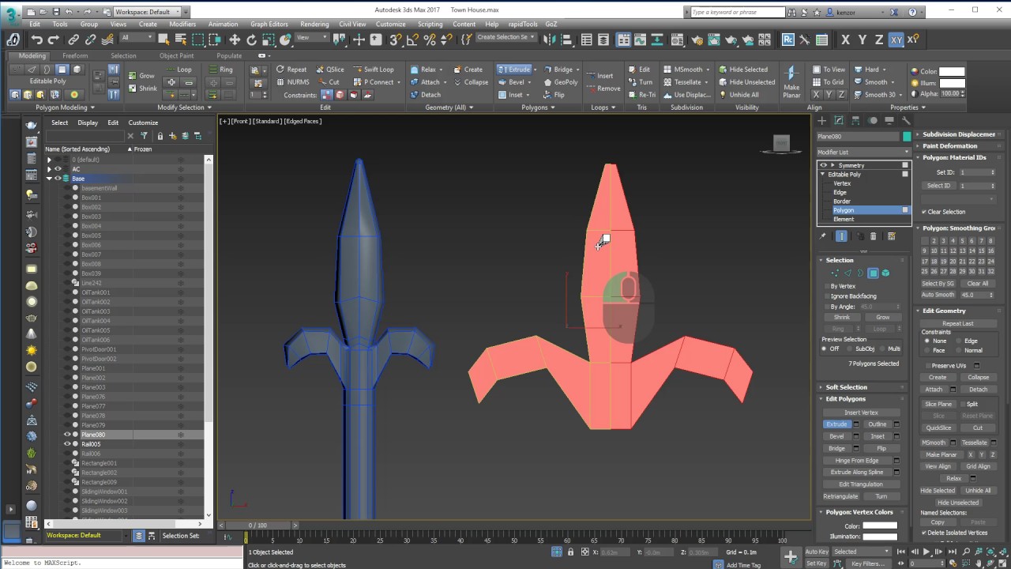Viewport: 1011px width, 569px height.
Task: Open the Modifier List dropdown
Action: (863, 152)
